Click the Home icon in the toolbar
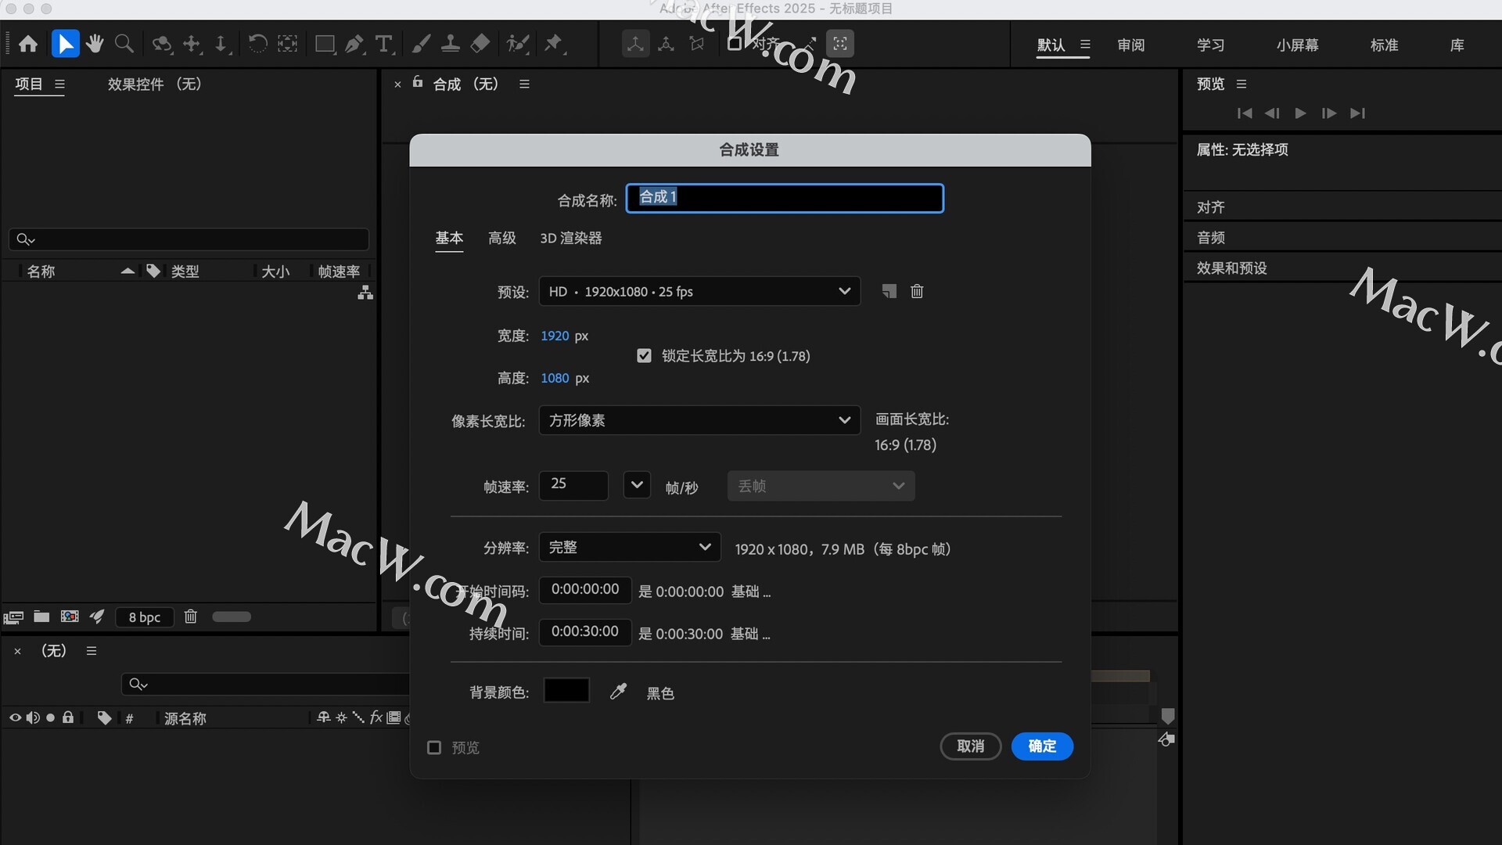This screenshot has height=845, width=1502. (28, 44)
